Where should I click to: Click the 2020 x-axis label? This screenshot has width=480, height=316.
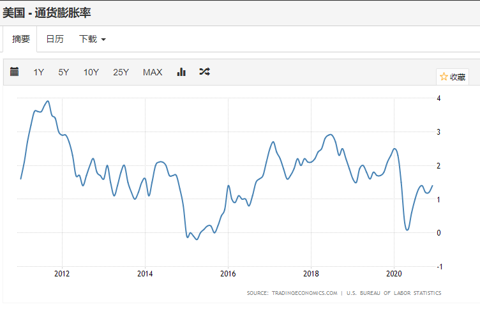(394, 273)
